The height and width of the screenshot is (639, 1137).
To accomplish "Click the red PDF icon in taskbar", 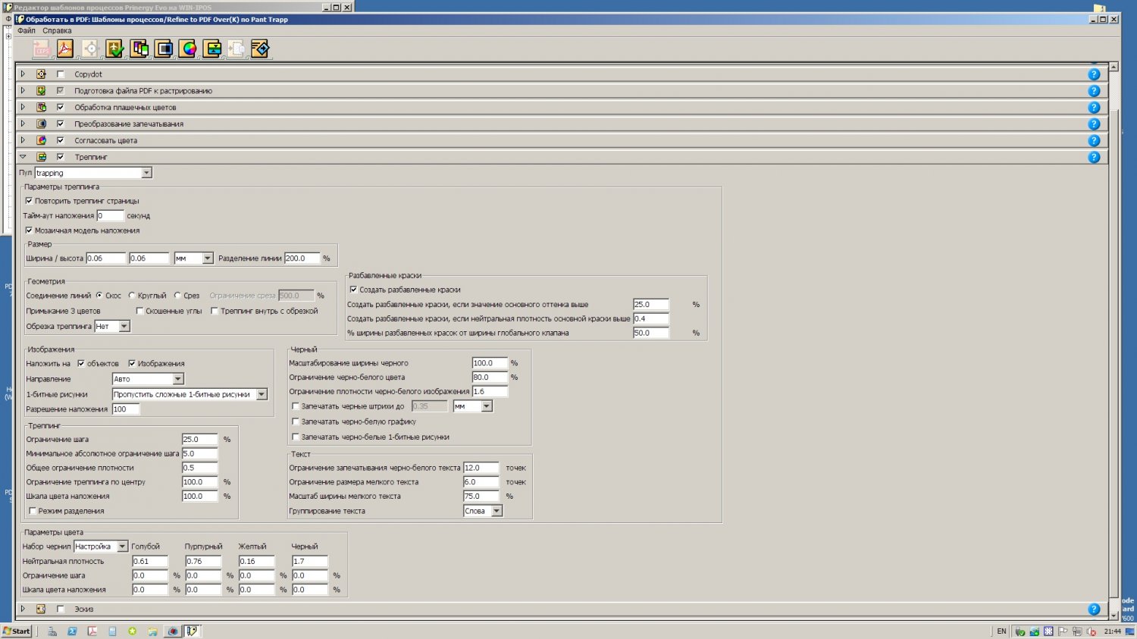I will [92, 631].
